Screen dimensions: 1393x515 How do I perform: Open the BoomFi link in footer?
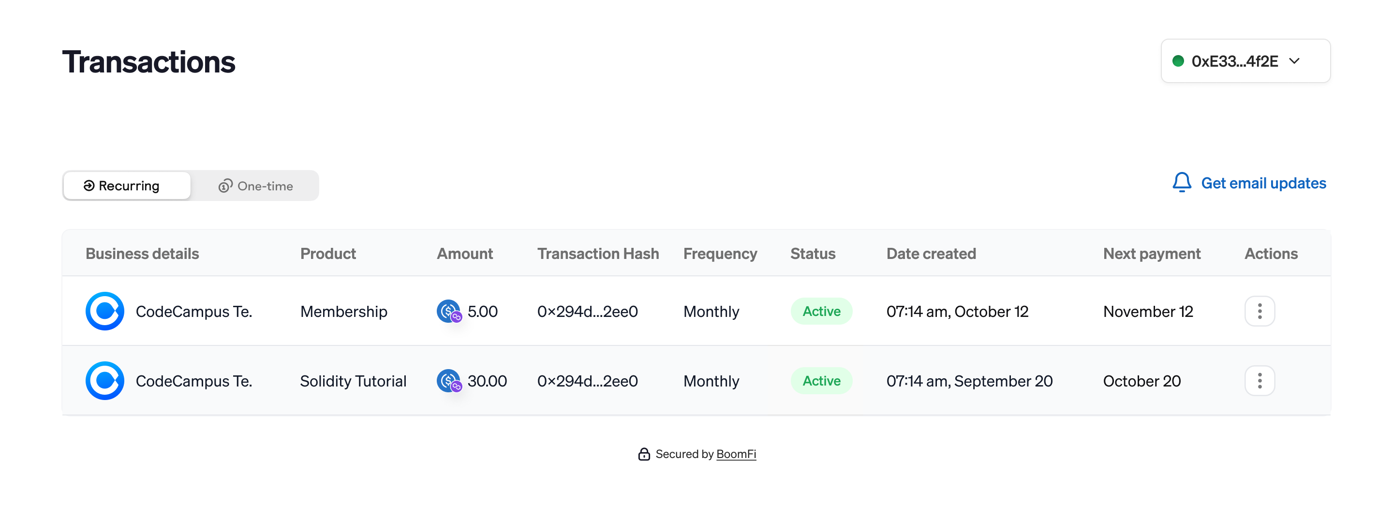[736, 454]
